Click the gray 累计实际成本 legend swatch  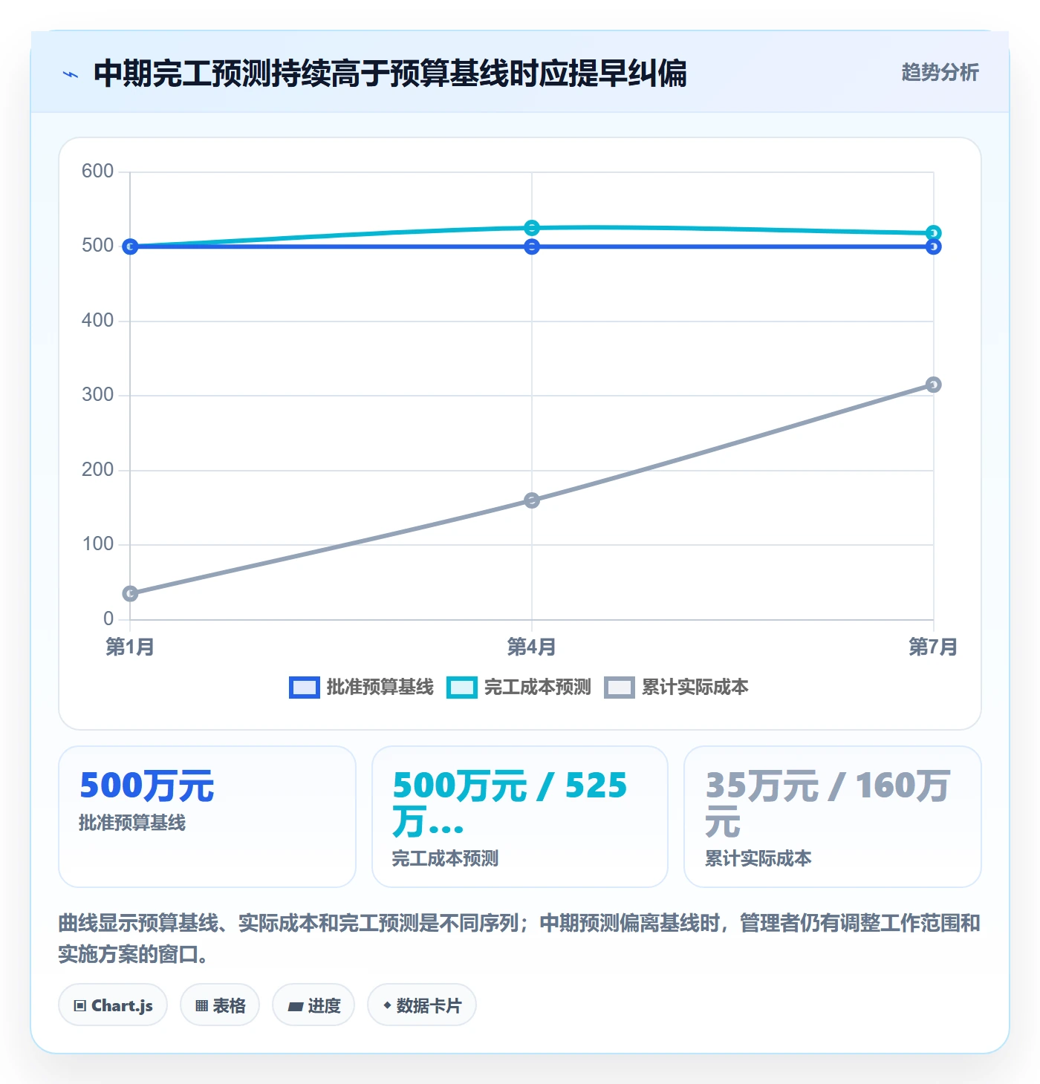coord(620,688)
